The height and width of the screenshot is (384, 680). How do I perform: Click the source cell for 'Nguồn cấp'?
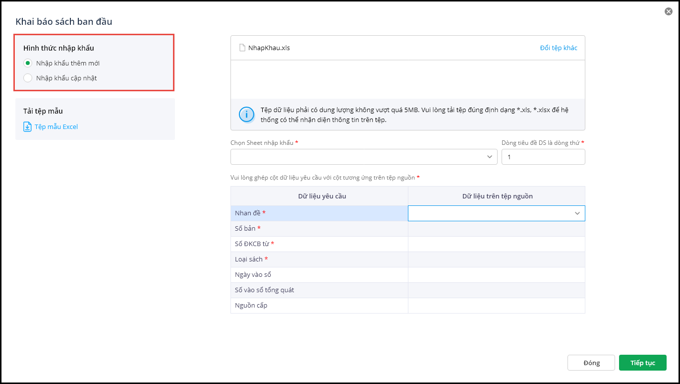pyautogui.click(x=496, y=306)
